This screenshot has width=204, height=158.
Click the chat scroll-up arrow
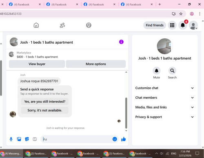click(x=126, y=72)
